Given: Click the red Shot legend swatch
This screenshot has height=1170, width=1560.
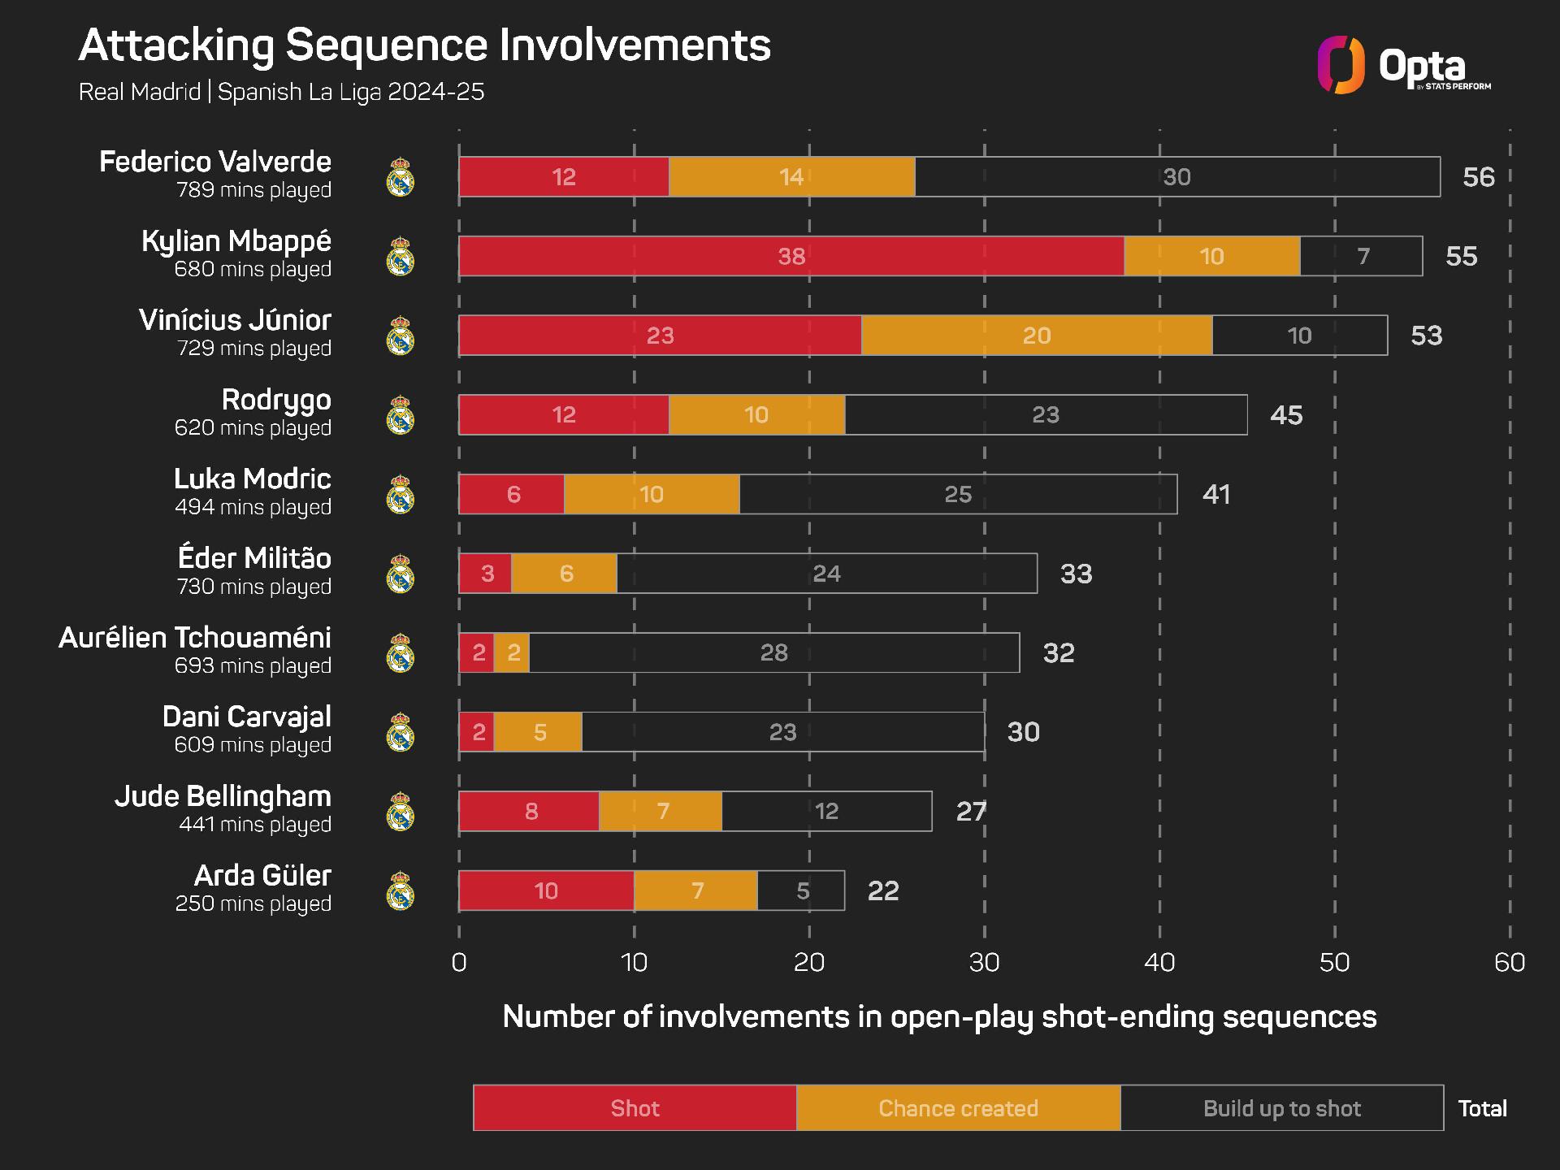Looking at the screenshot, I should point(635,1107).
